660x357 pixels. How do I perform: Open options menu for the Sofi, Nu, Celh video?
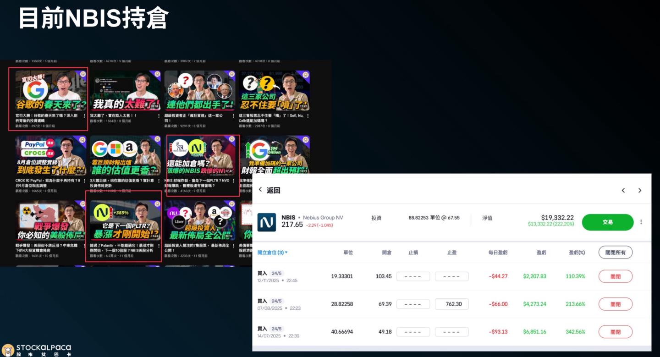pos(308,116)
